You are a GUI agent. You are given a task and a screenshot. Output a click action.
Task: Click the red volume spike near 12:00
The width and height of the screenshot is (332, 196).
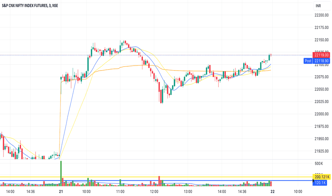[159, 181]
